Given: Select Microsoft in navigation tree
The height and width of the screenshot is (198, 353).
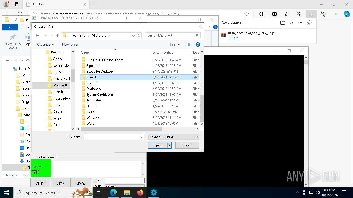Looking at the screenshot, I should pyautogui.click(x=60, y=85).
